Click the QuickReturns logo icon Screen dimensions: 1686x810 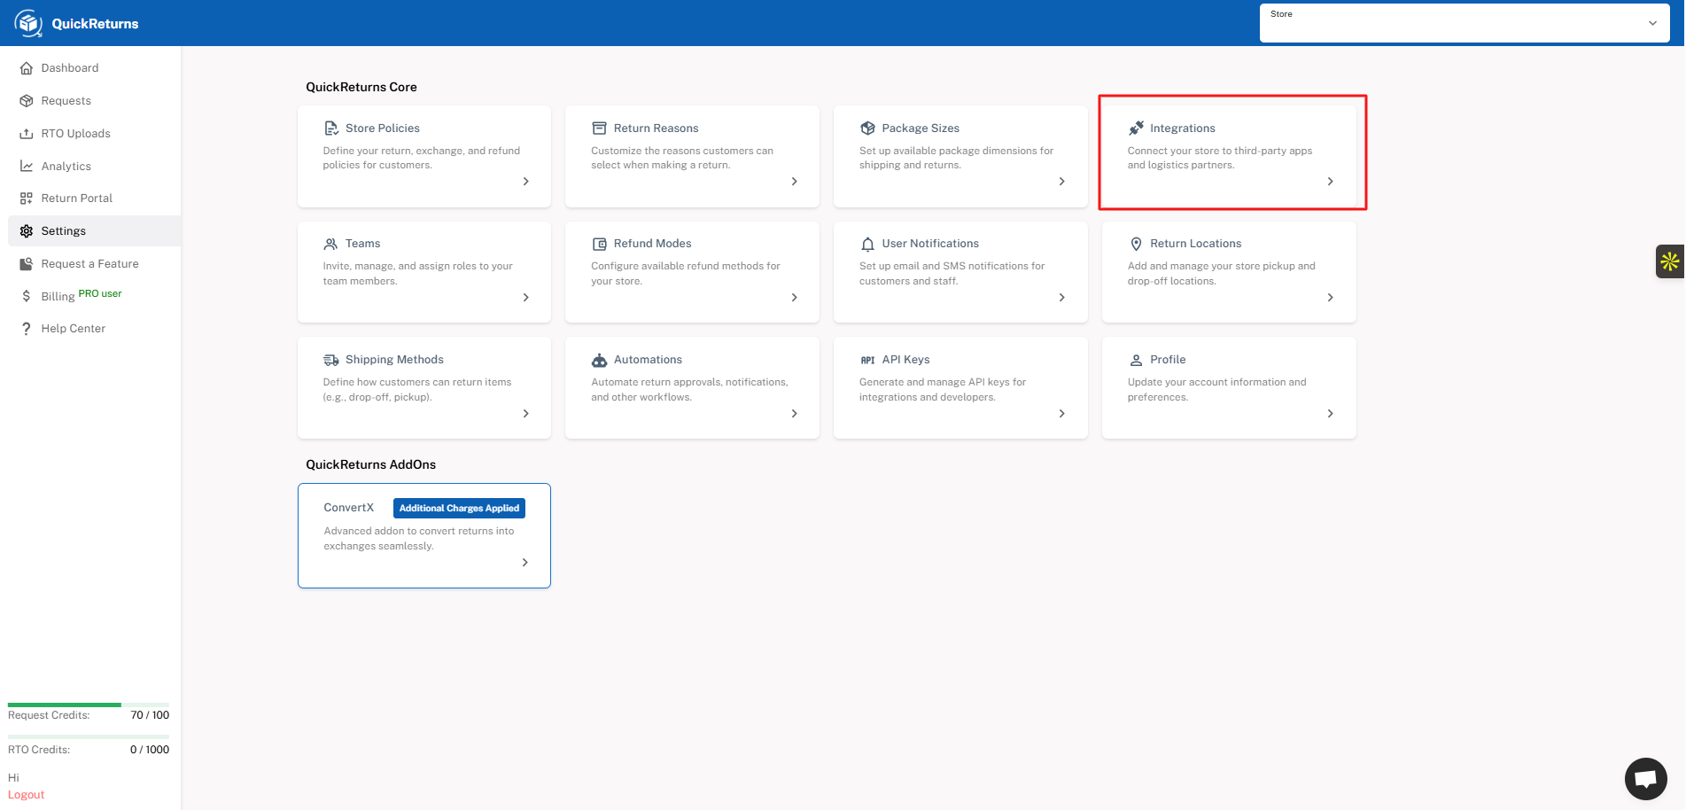pos(28,23)
